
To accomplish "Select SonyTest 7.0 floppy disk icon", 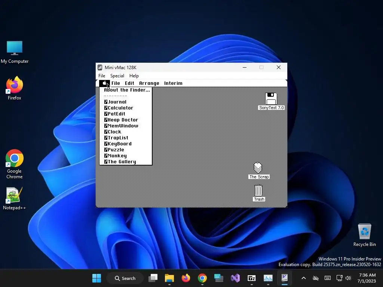I will 271,99.
